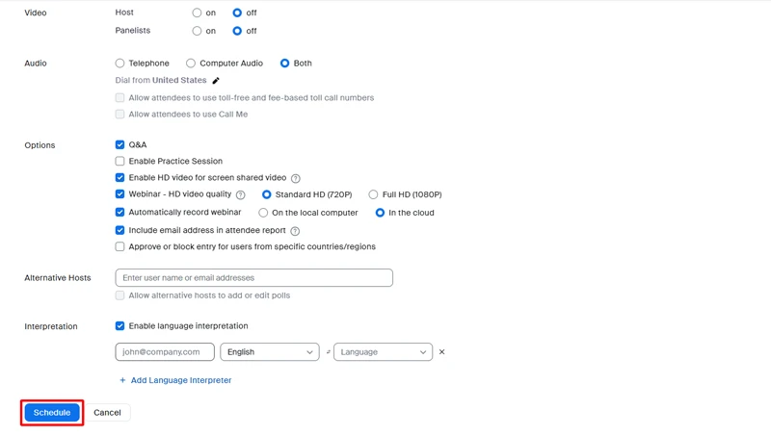Click the plus icon to add interpreter
The image size is (771, 436).
pos(122,380)
